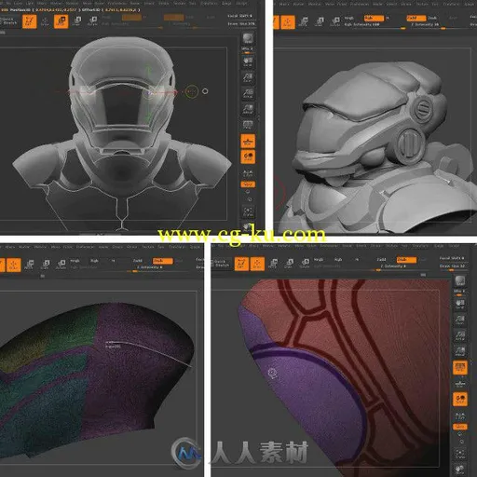The image size is (477, 477).
Task: Toggle orange Local button in bottom-right window shelf
Action: tap(460, 399)
